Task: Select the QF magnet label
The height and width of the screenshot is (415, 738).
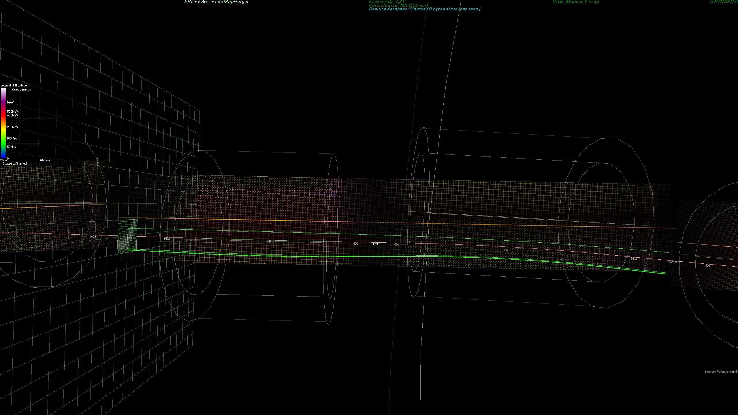Action: click(x=268, y=242)
